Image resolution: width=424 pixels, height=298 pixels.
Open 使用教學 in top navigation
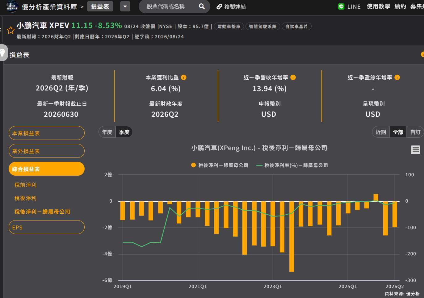pyautogui.click(x=378, y=6)
